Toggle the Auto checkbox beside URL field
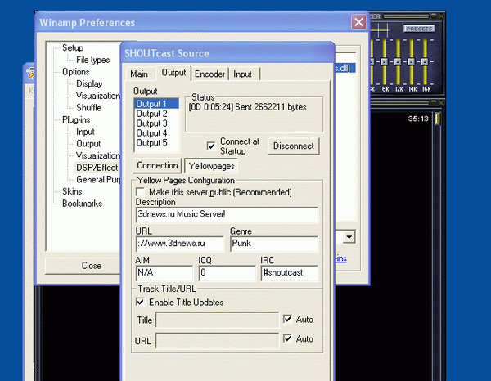491x381 pixels. 287,338
